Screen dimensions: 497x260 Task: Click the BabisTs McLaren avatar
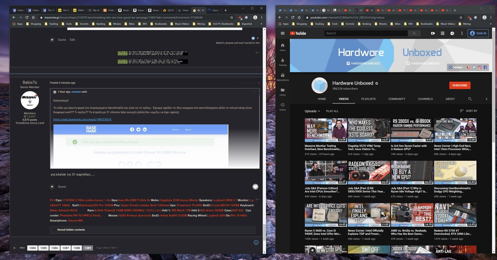(30, 100)
